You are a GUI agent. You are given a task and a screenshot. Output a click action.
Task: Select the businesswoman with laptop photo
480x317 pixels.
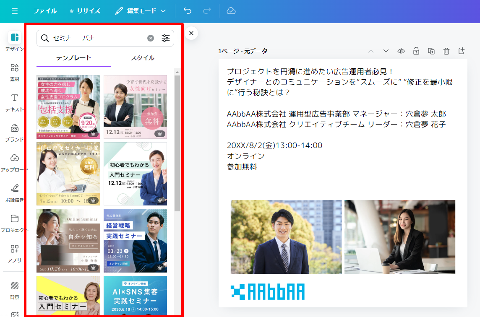coord(400,237)
